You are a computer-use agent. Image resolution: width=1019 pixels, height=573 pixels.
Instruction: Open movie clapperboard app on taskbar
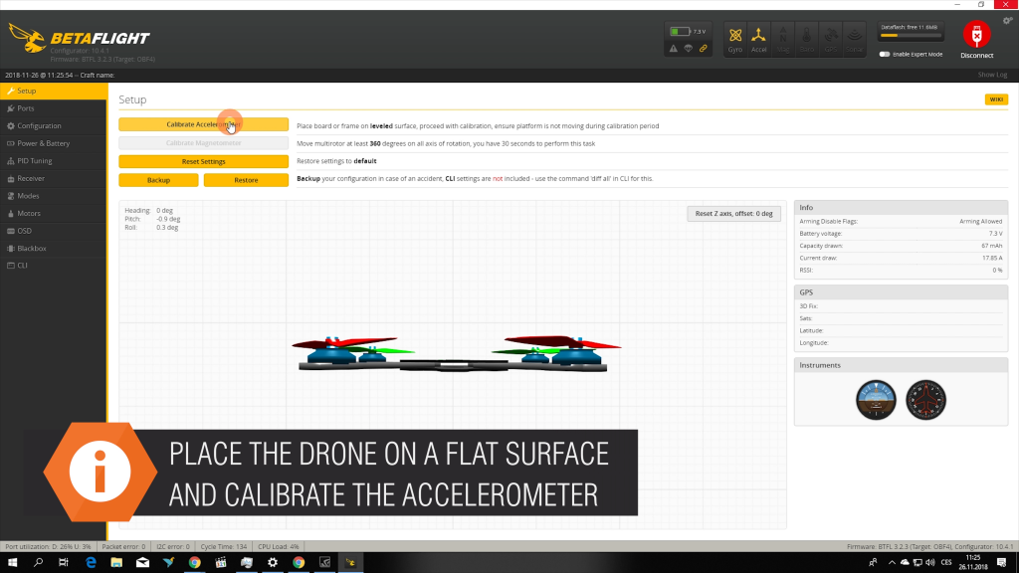220,563
